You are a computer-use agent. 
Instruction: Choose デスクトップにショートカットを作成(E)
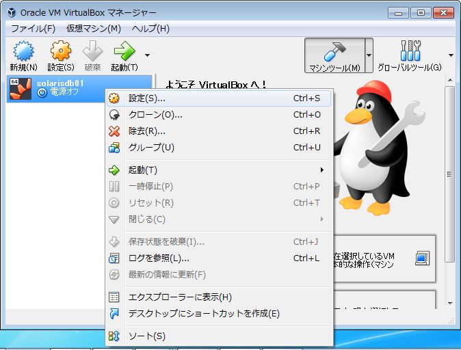tap(219, 314)
